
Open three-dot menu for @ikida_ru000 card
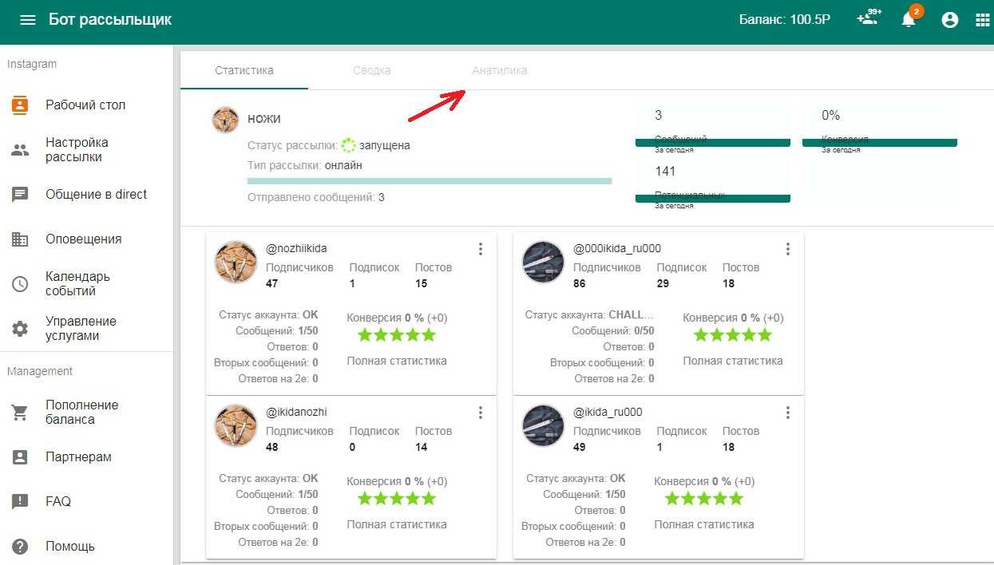click(787, 413)
